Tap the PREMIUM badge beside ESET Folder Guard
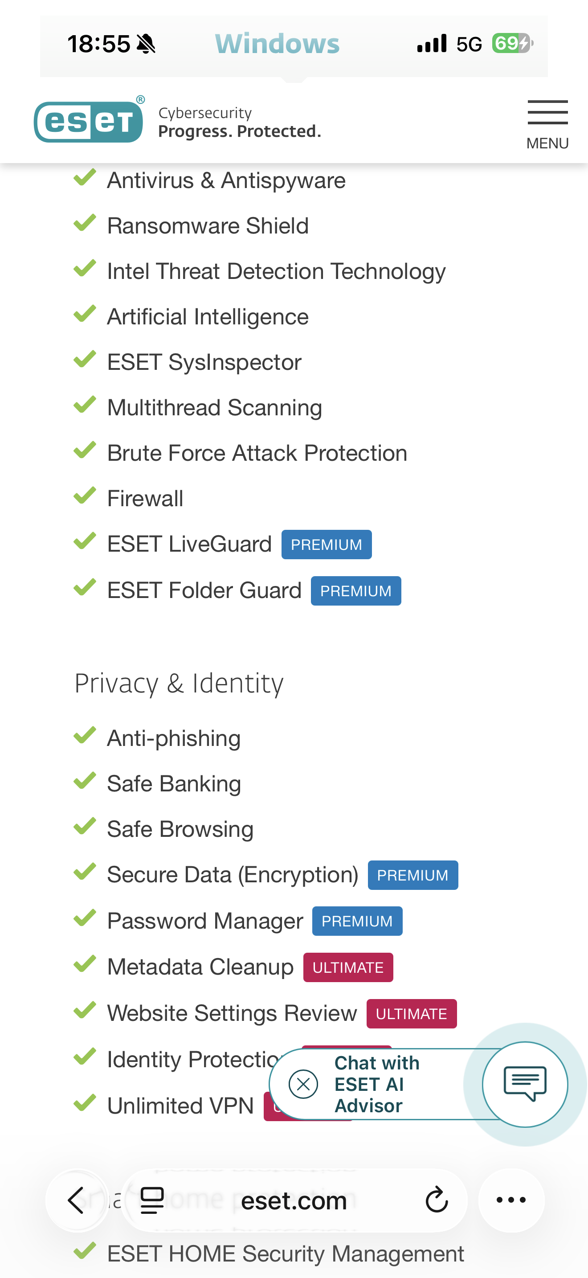Screen dimensions: 588x1278 [x=355, y=591]
